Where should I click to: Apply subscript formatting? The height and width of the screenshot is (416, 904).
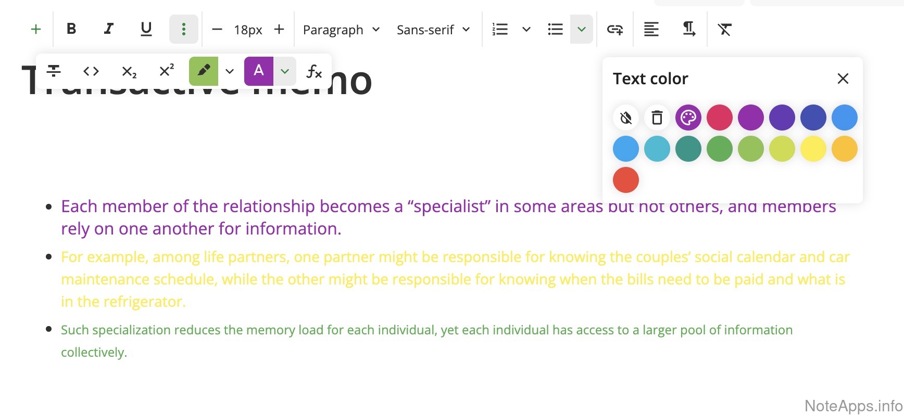pos(129,71)
